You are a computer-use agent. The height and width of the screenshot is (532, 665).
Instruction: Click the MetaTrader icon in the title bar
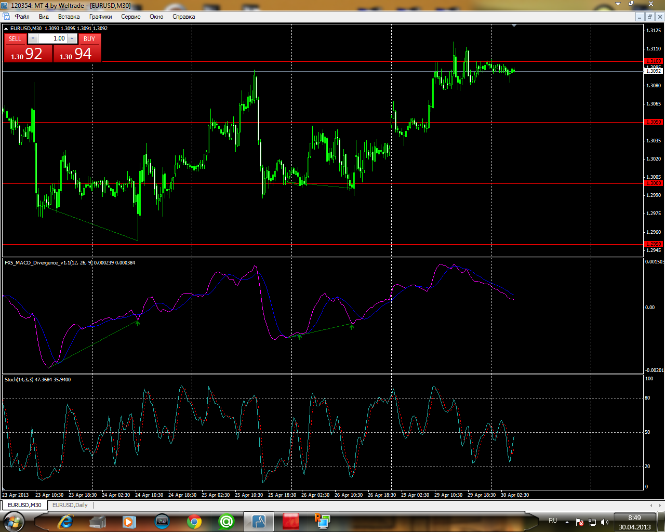click(5, 5)
